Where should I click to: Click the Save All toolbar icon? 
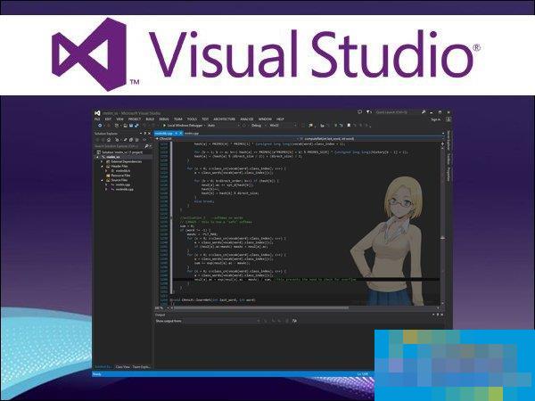[136, 126]
